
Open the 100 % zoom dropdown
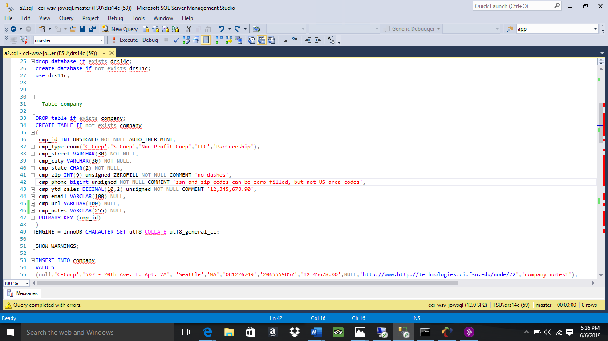pos(27,283)
